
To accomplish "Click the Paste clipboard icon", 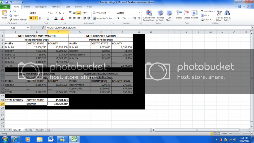I will 5,13.
